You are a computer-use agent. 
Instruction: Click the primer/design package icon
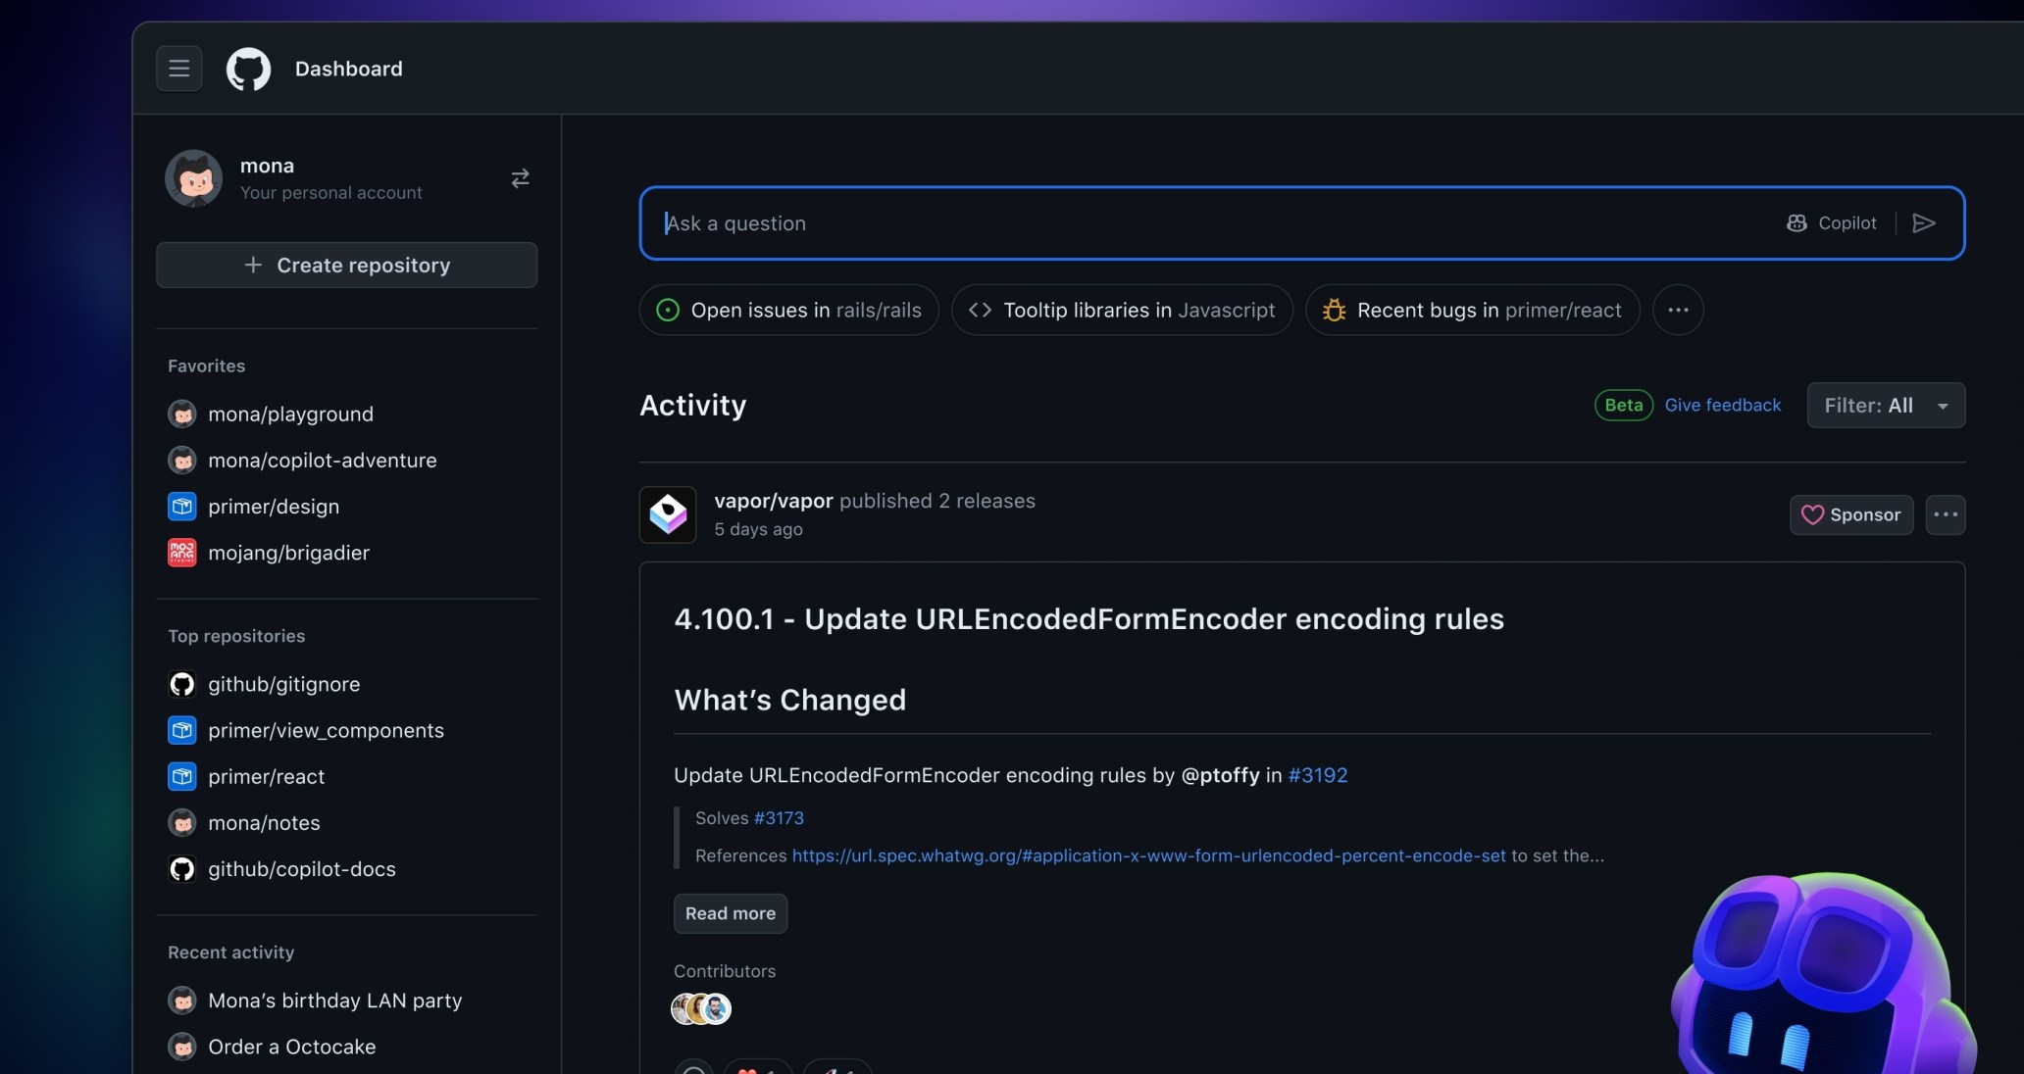pyautogui.click(x=182, y=506)
